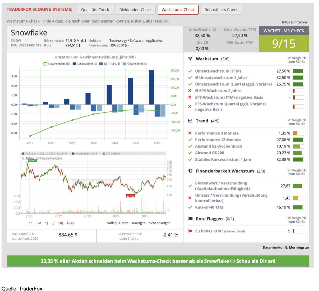Image resolution: width=319 pixels, height=291 pixels.
Task: Click nicht anzeigen for Volladj. Daten
Action: 159,223
